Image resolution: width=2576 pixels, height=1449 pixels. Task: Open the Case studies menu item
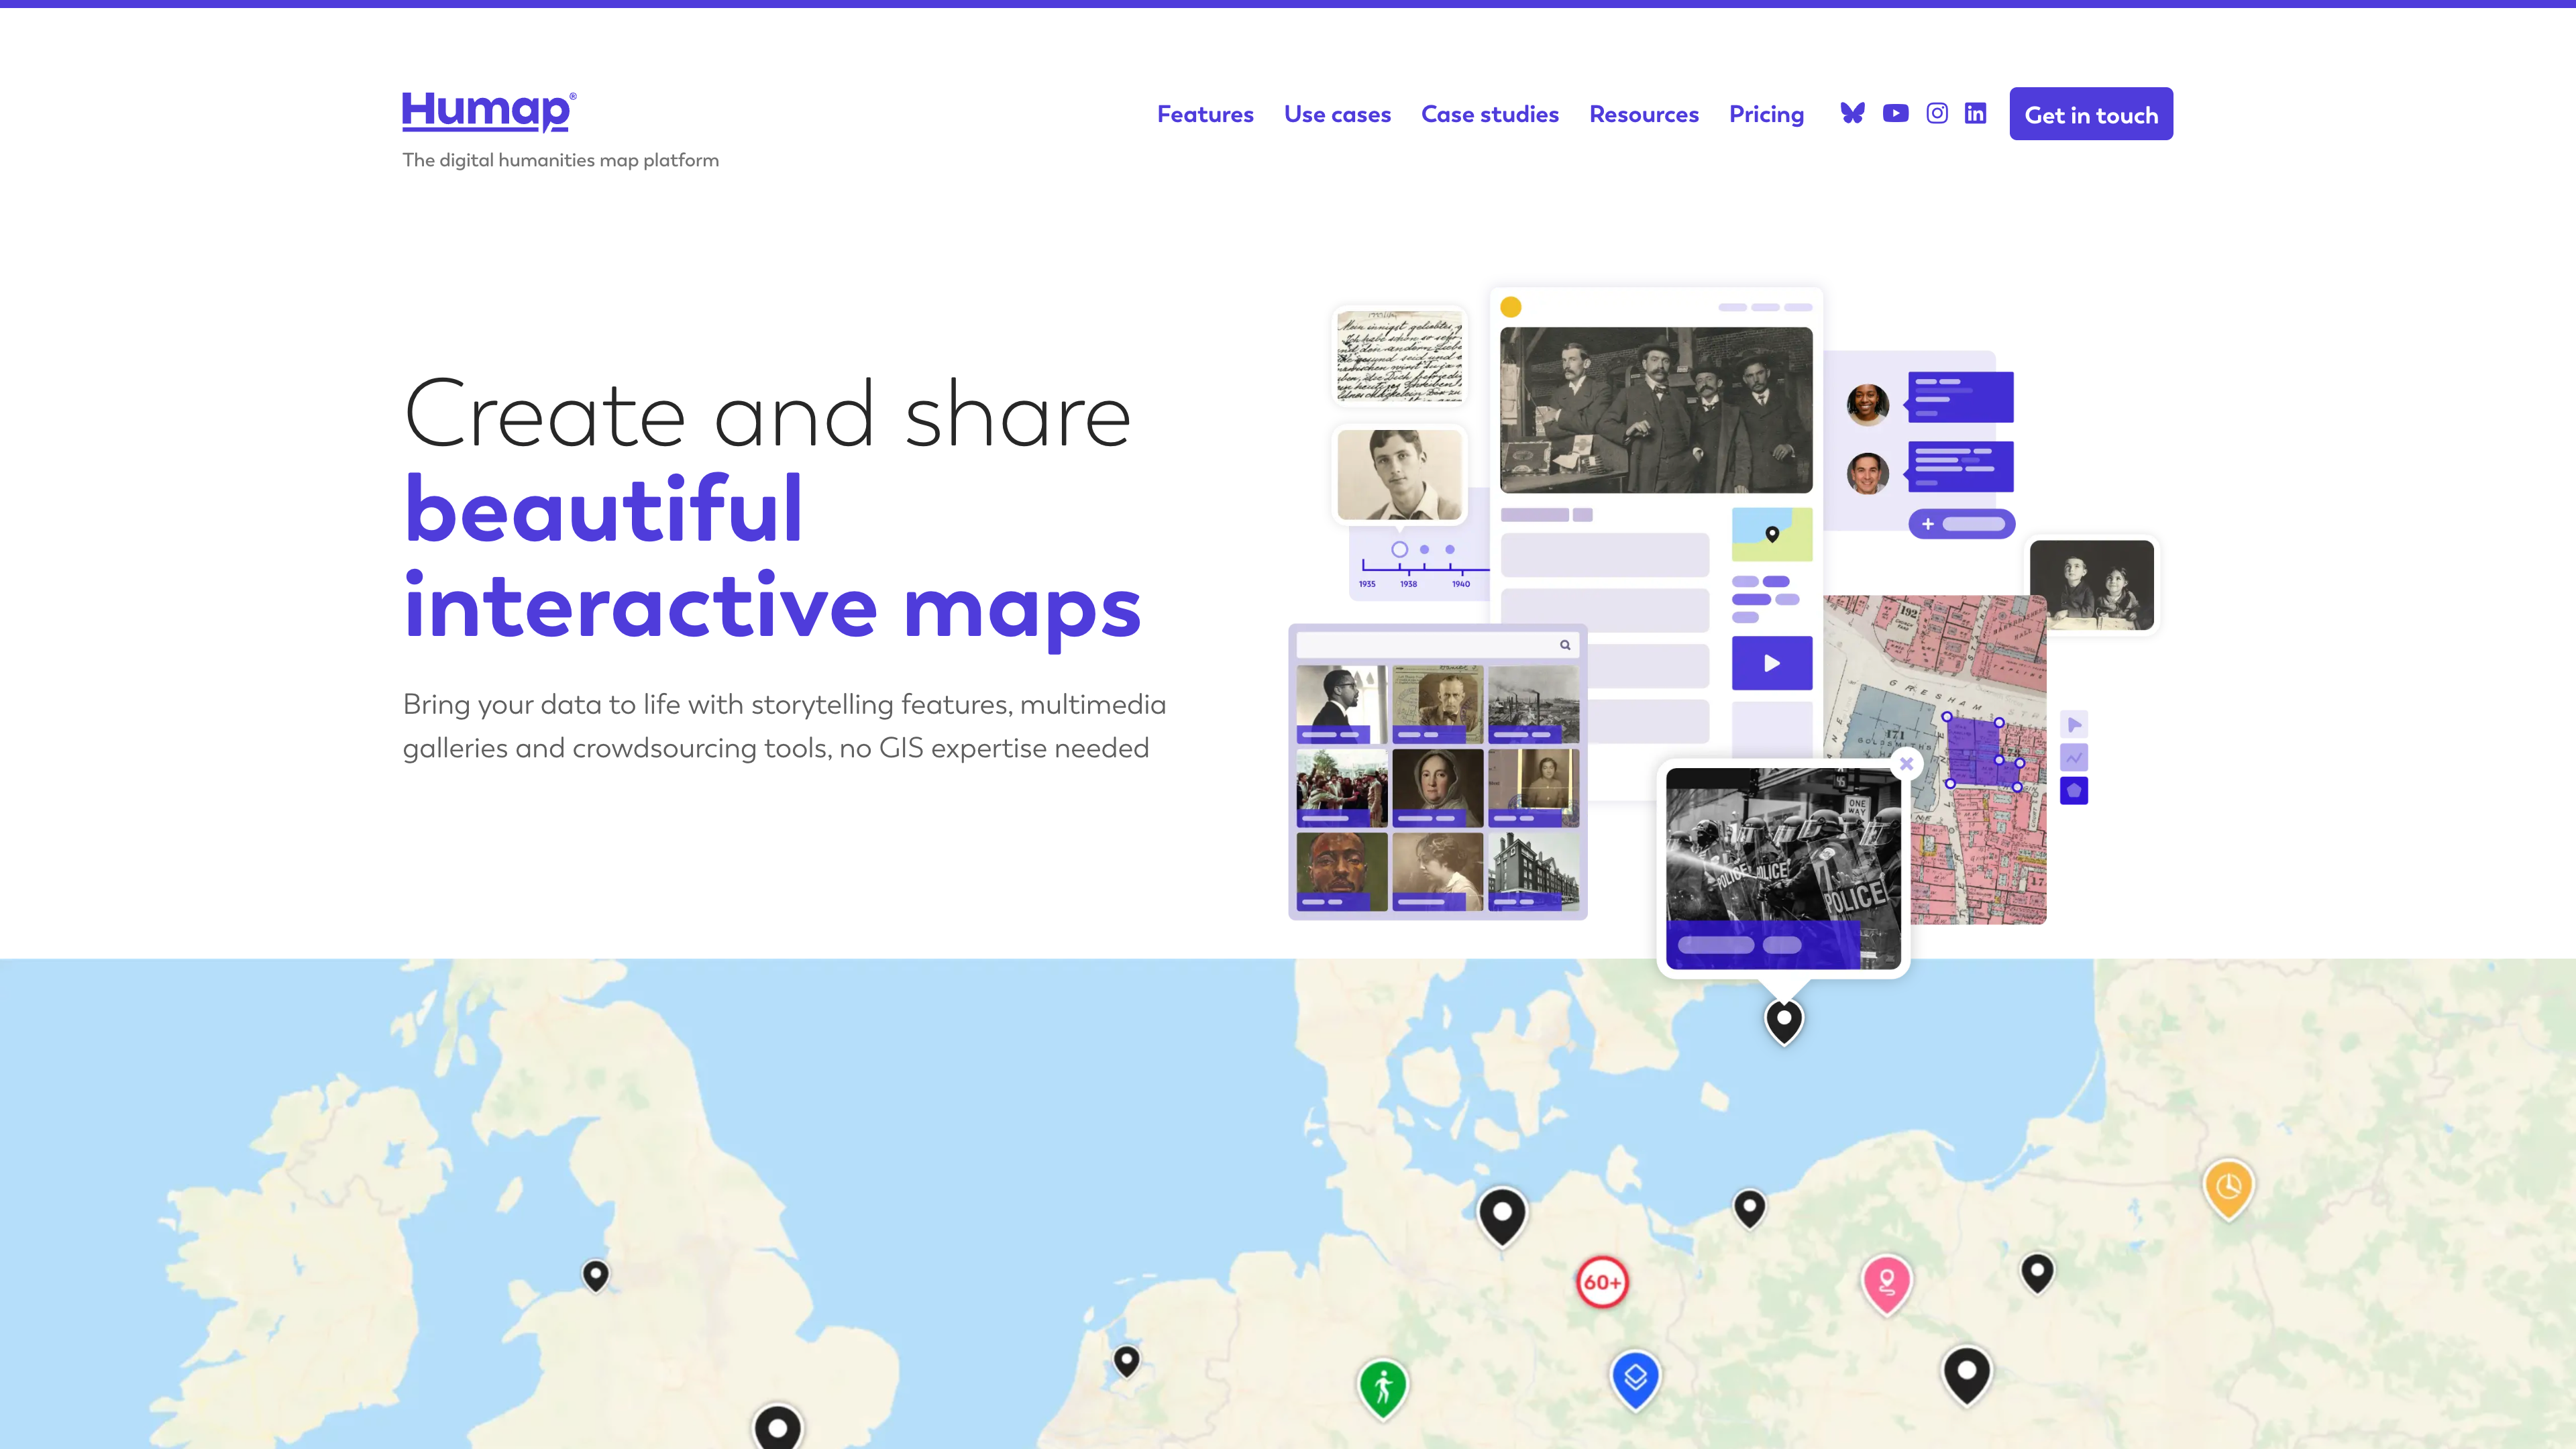point(1489,114)
